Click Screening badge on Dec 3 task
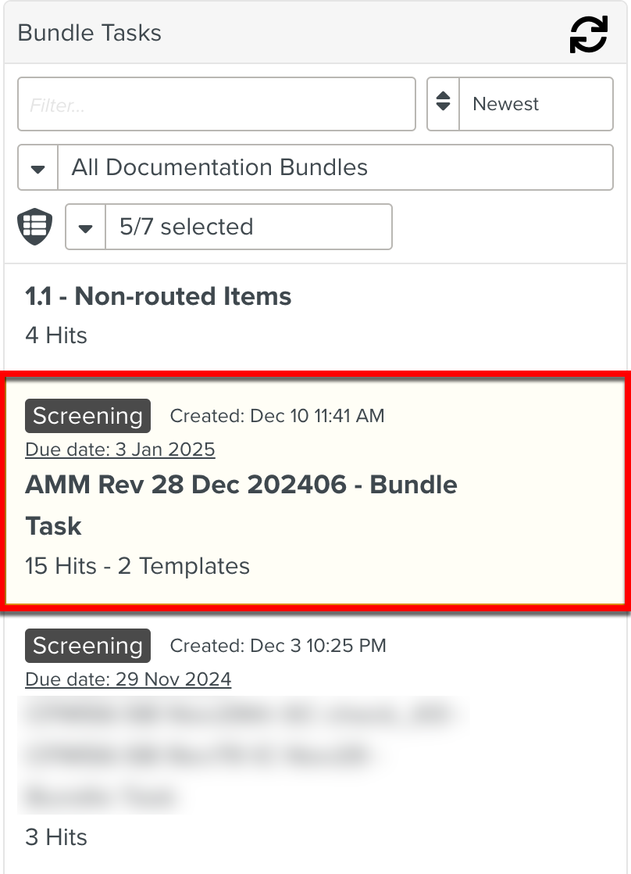The width and height of the screenshot is (631, 874). pyautogui.click(x=87, y=646)
